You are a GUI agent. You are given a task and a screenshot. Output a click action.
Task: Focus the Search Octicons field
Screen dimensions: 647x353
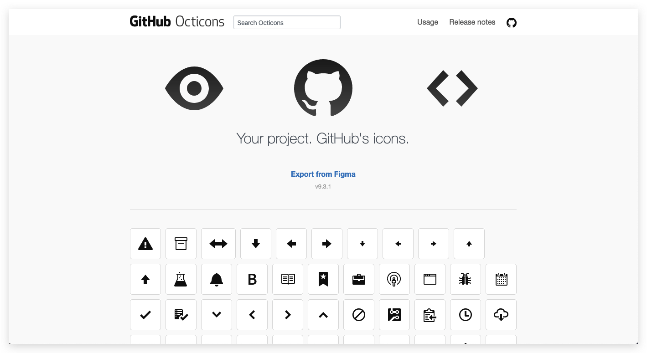pyautogui.click(x=287, y=22)
